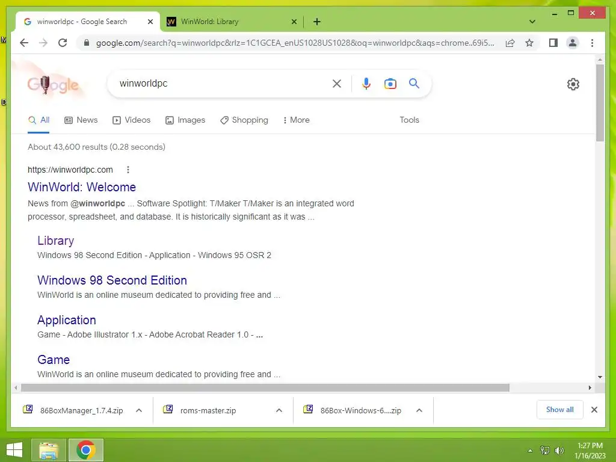Screen dimensions: 616x462
Task: Expand the More search categories menu
Action: coord(296,120)
